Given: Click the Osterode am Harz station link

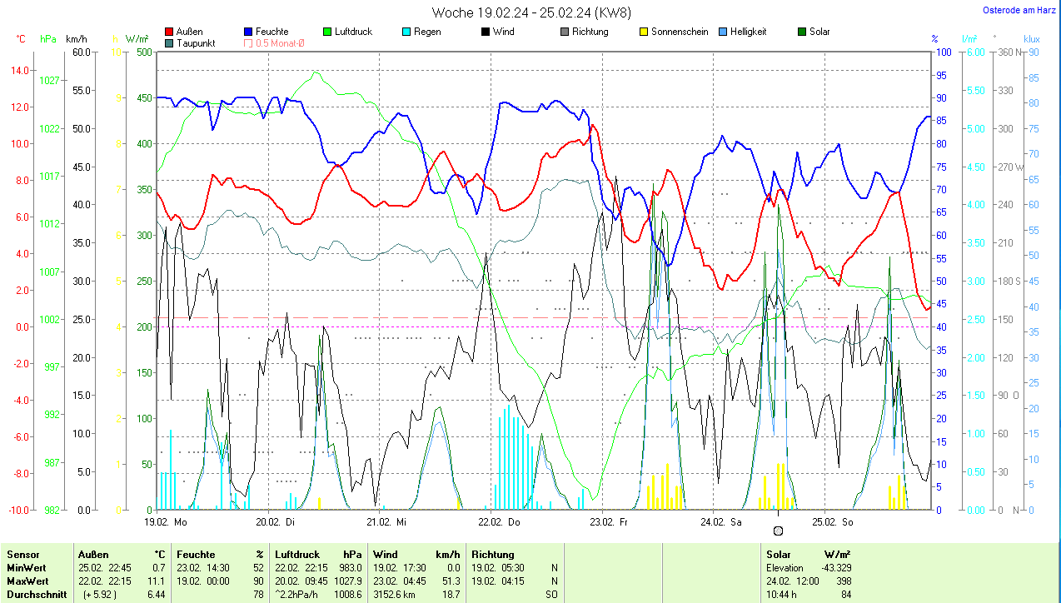Looking at the screenshot, I should pos(1017,11).
